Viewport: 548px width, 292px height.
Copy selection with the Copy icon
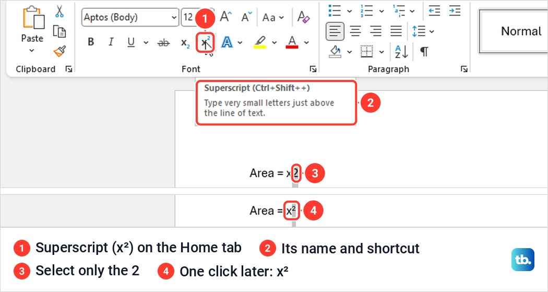point(59,31)
